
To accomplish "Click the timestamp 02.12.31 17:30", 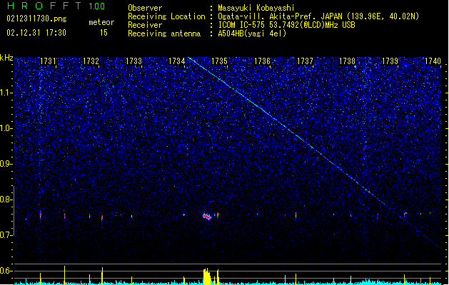I will coord(36,33).
